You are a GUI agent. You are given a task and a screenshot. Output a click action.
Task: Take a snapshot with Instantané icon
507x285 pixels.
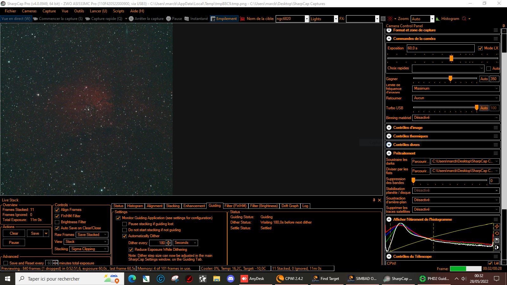click(187, 19)
